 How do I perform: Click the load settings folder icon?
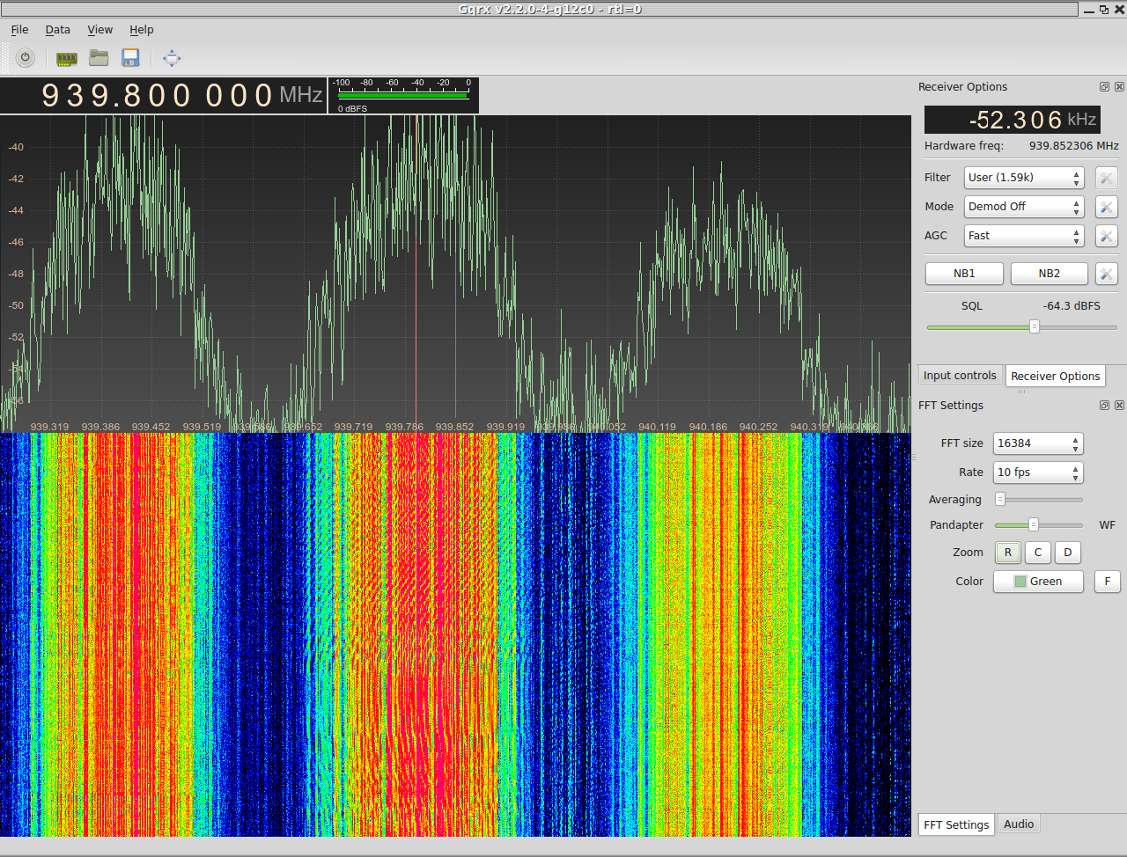pos(99,58)
